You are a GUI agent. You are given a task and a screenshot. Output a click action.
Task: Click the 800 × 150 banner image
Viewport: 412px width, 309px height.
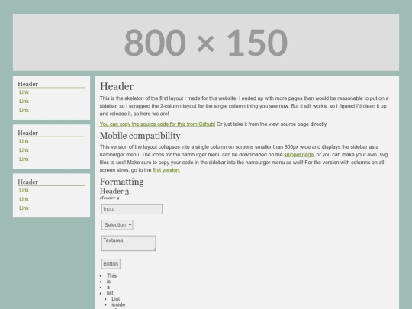206,43
